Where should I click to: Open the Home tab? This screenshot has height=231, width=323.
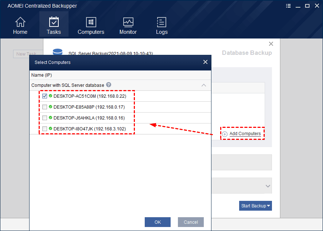pyautogui.click(x=20, y=25)
